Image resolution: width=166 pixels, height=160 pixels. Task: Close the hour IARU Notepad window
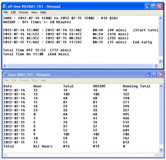pos(161,75)
